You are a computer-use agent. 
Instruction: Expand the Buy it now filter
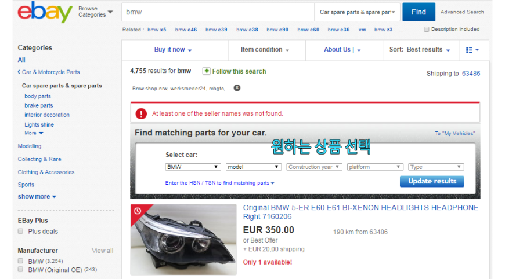pos(173,50)
